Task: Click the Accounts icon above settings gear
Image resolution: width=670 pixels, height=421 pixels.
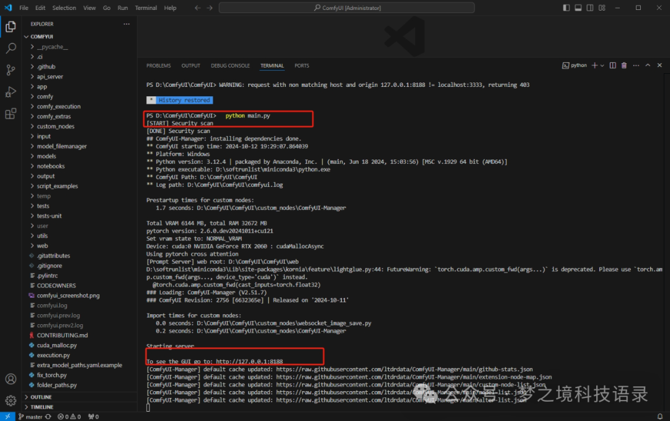Action: pyautogui.click(x=11, y=379)
